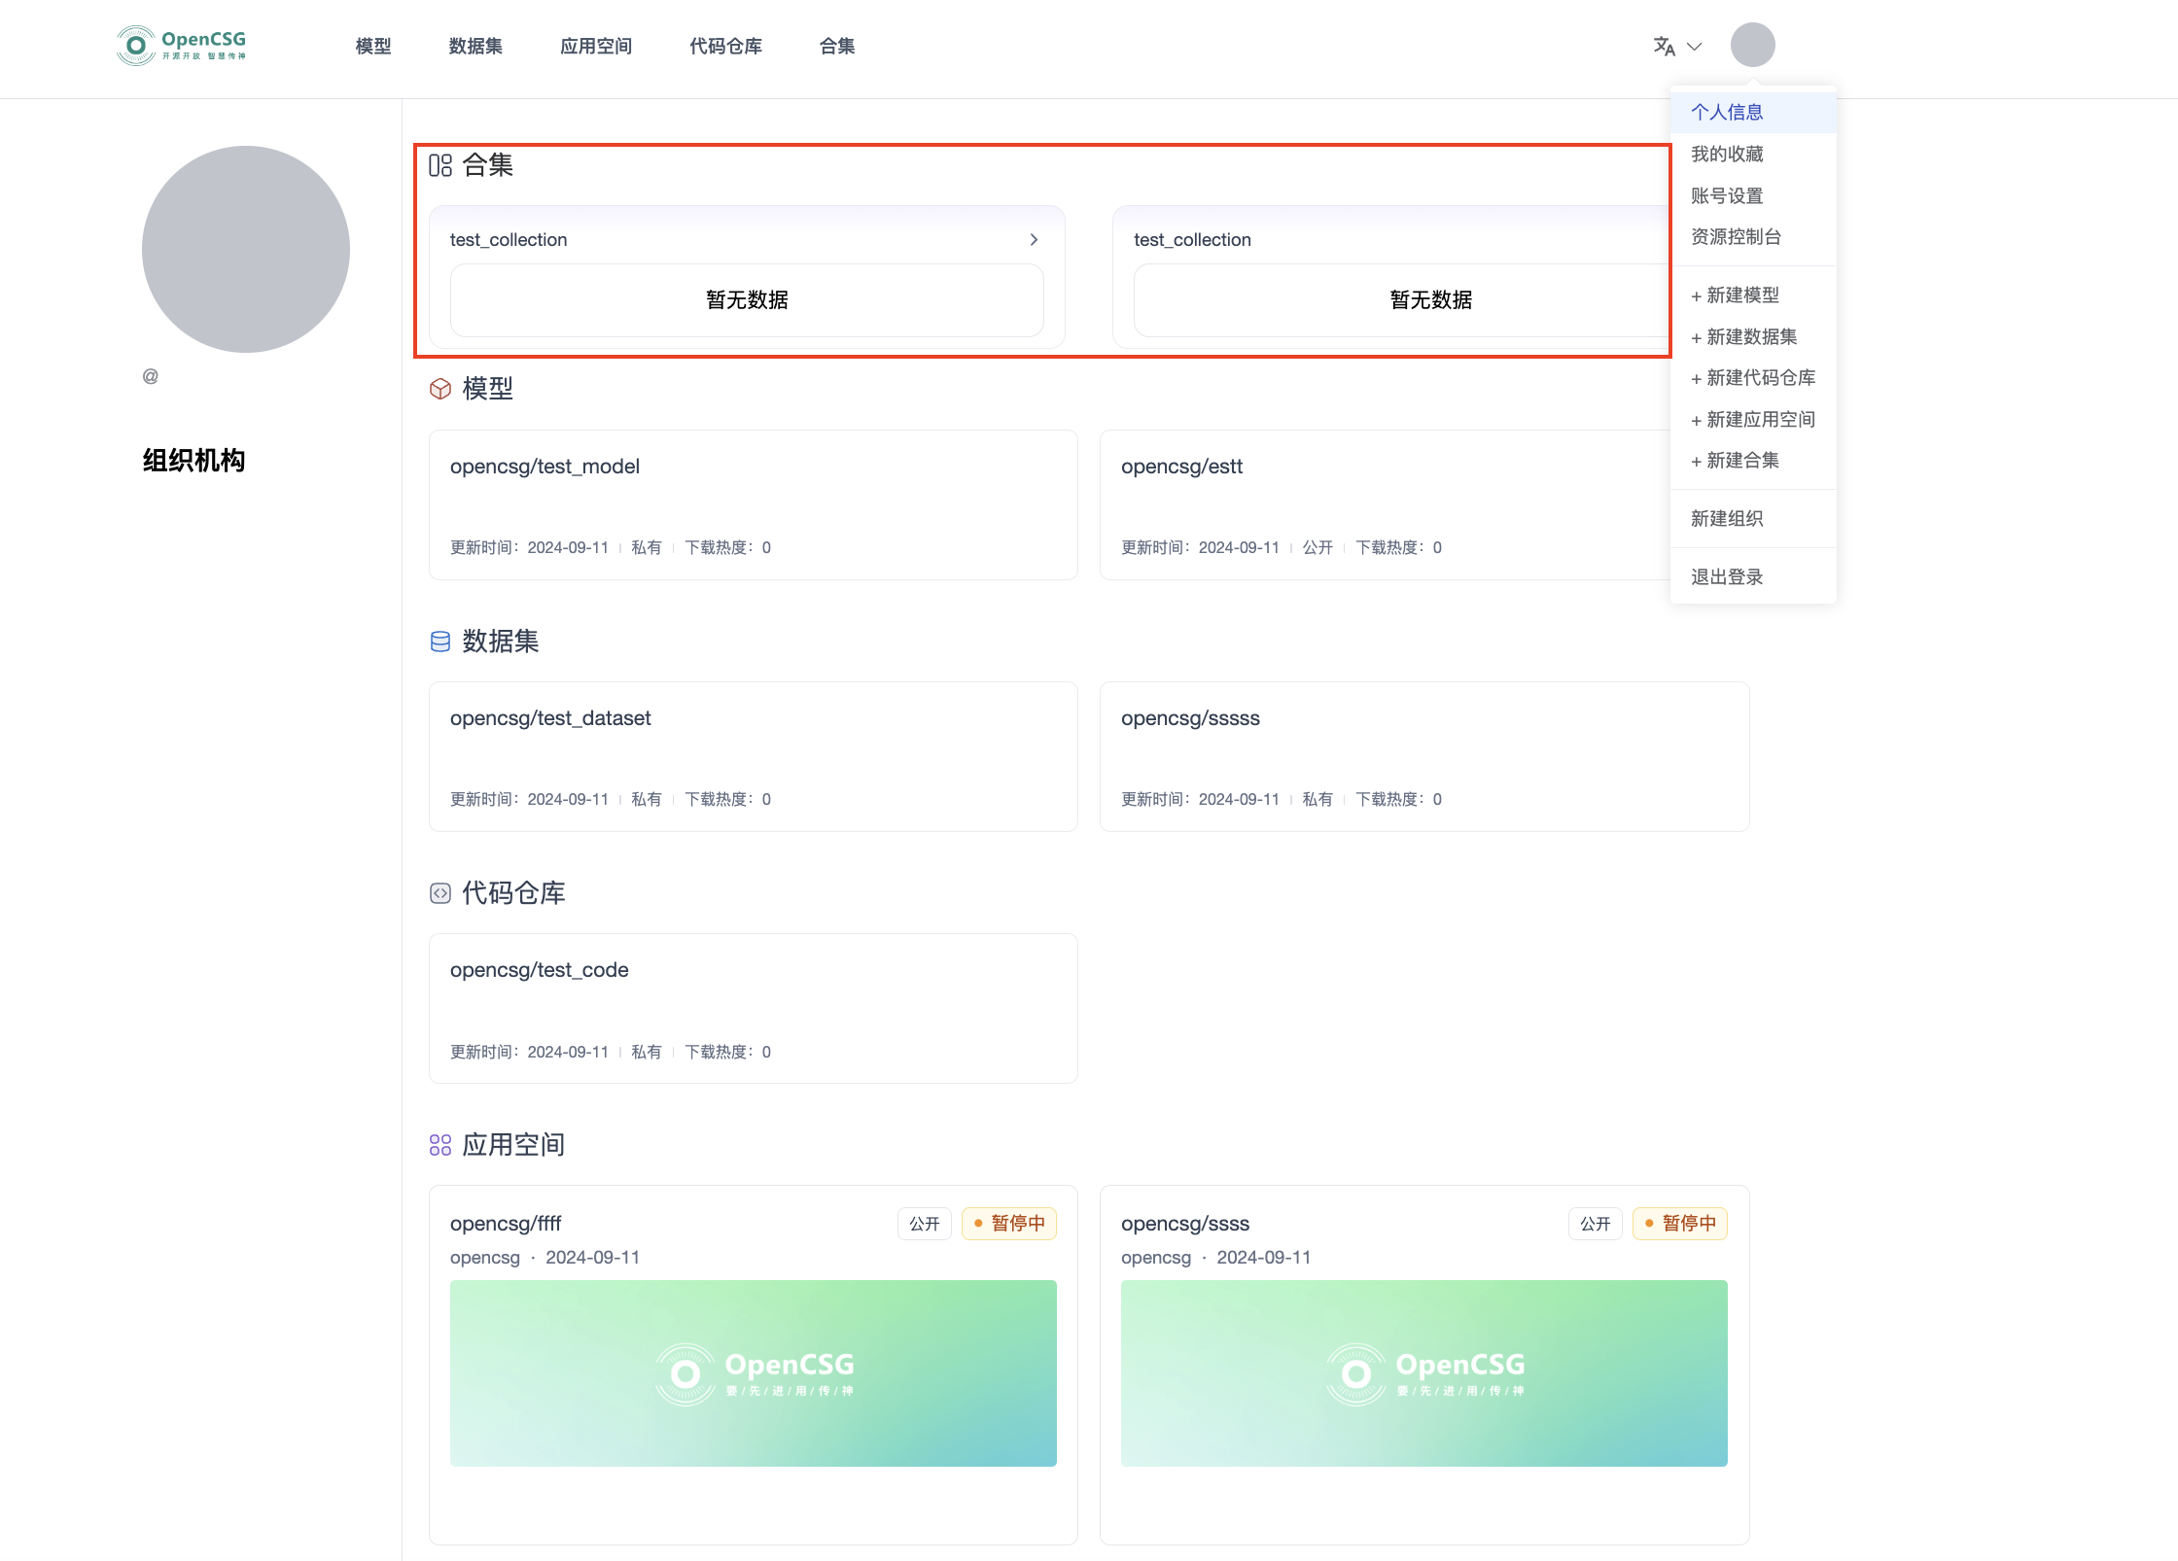The width and height of the screenshot is (2178, 1561).
Task: Click the user avatar in header
Action: [x=1752, y=45]
